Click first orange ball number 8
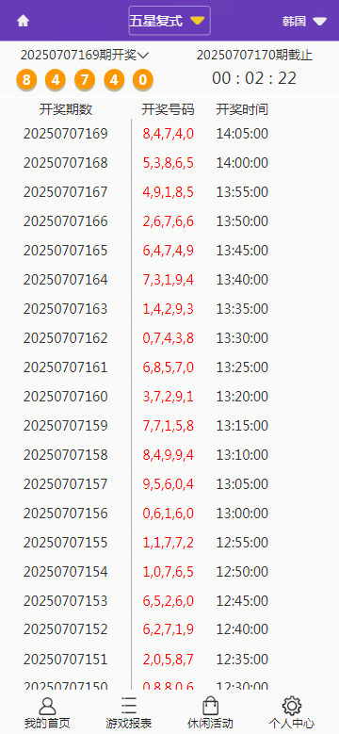339x734 pixels. coord(26,80)
